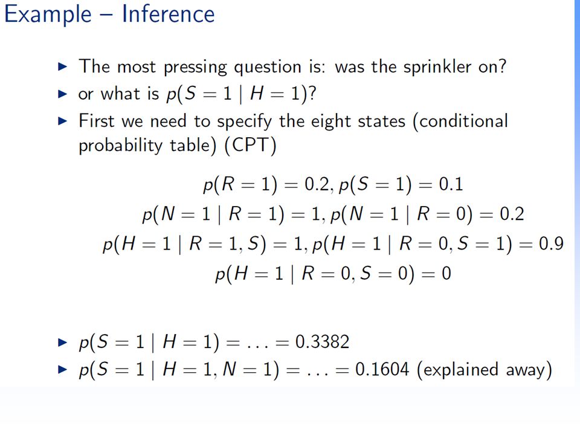Click the text 'was the sprinkler on?'
This screenshot has height=435, width=580.
coord(420,67)
